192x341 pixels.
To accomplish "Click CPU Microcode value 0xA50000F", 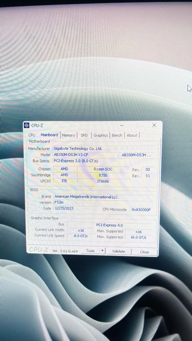I will [141, 210].
